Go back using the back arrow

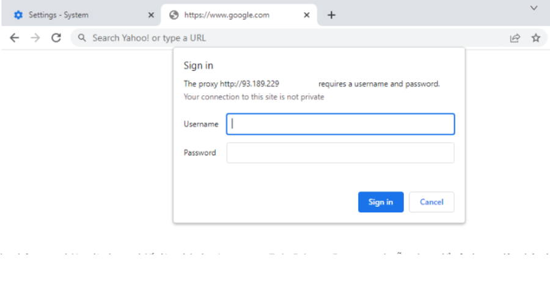click(15, 38)
